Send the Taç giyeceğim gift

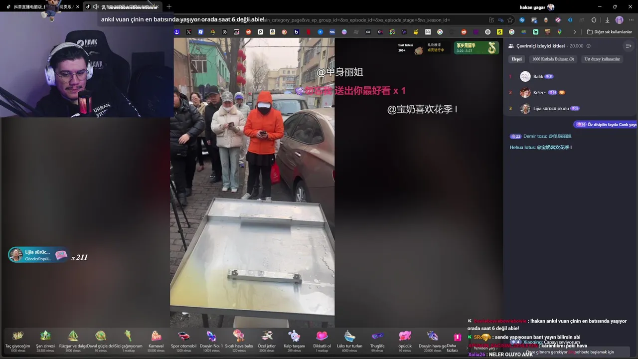point(17,341)
